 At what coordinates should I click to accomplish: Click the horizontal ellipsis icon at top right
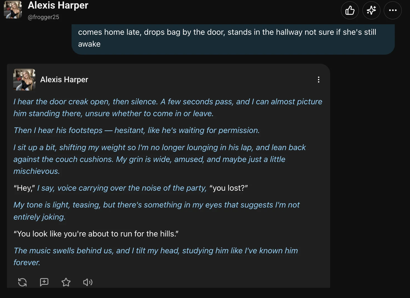coord(393,10)
